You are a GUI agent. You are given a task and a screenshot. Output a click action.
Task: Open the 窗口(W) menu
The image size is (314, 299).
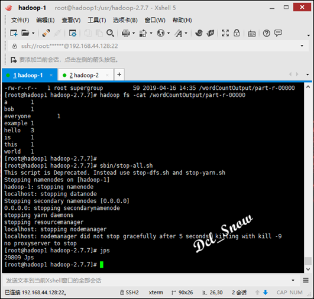[155, 20]
